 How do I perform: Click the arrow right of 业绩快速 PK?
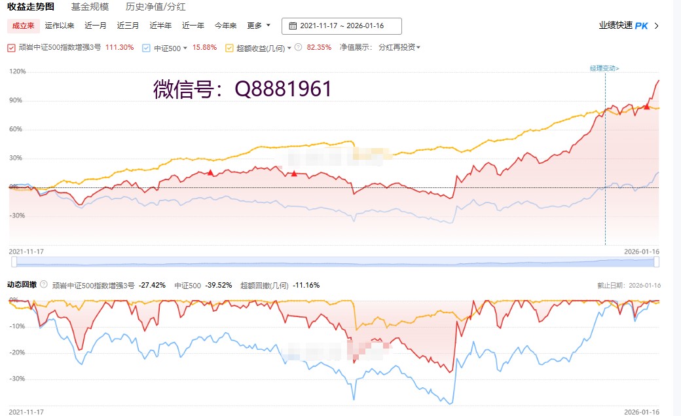(x=657, y=26)
